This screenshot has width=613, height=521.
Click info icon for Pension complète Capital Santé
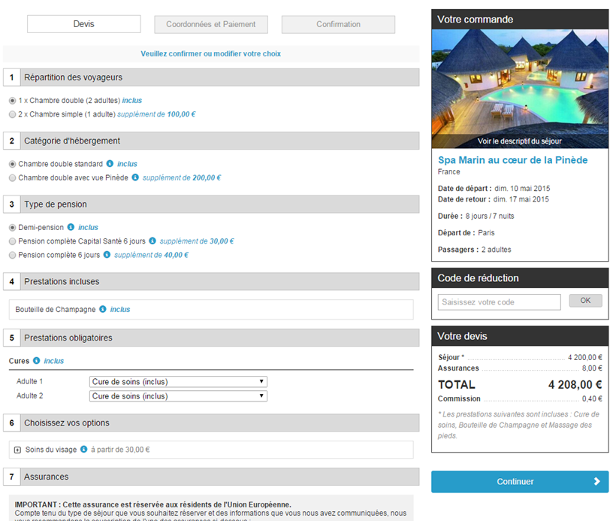(x=152, y=241)
